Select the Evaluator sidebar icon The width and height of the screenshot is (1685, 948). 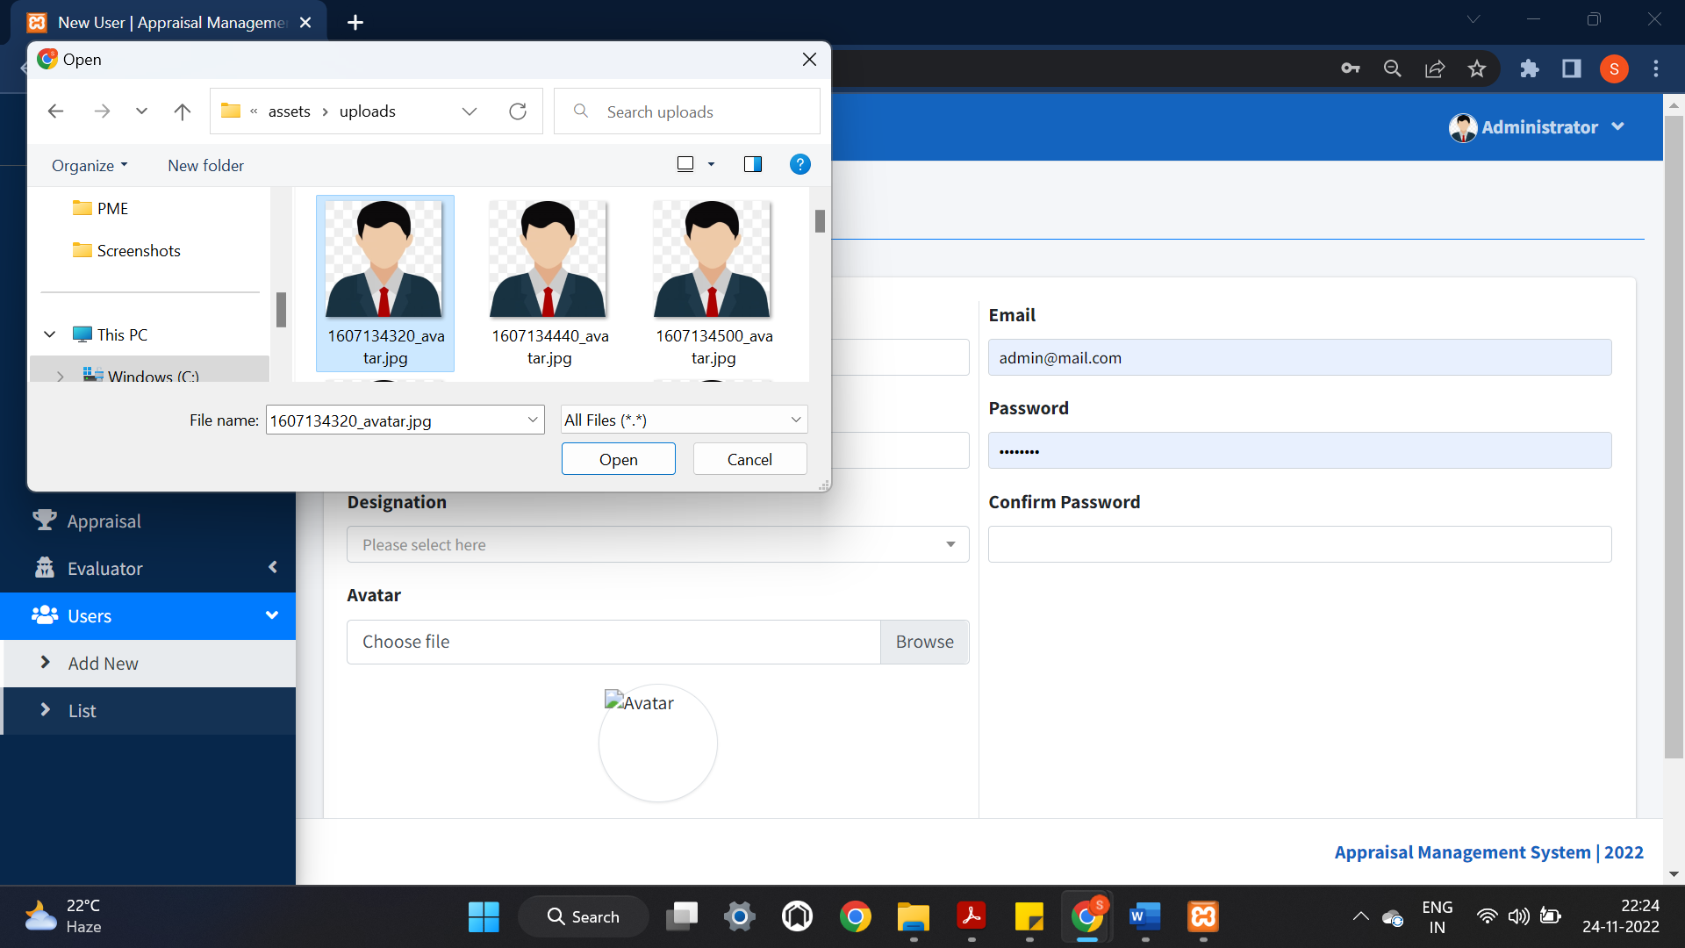43,568
